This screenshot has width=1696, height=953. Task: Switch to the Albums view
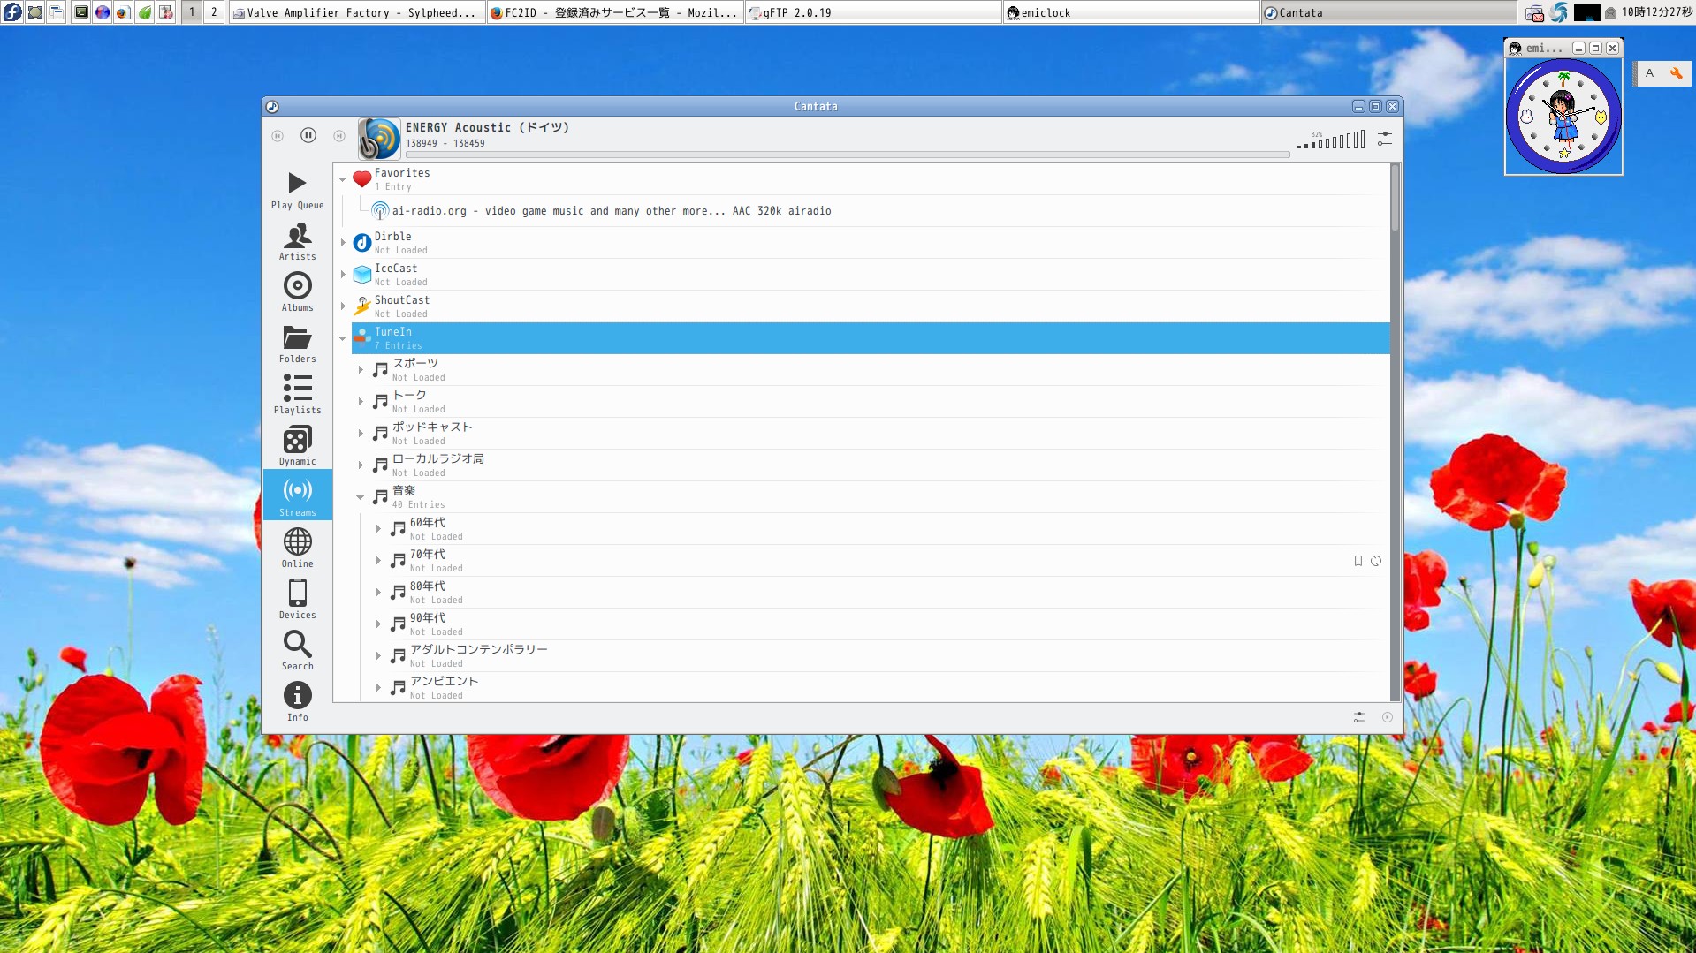click(x=297, y=292)
